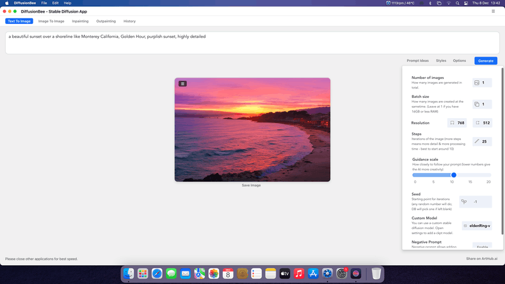Open the DiffusionBee application menu

tap(25, 3)
